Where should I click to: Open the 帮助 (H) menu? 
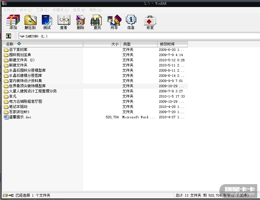point(96,10)
